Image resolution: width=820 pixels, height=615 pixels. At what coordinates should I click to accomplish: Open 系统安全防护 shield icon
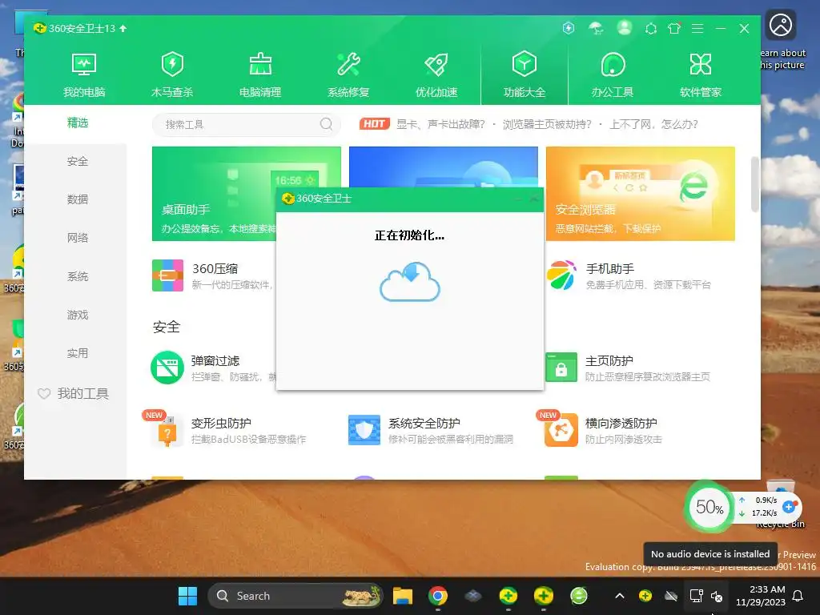click(364, 430)
